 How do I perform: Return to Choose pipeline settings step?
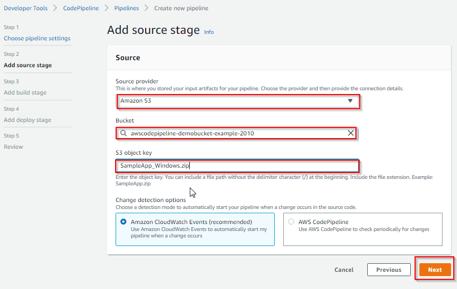coord(37,38)
